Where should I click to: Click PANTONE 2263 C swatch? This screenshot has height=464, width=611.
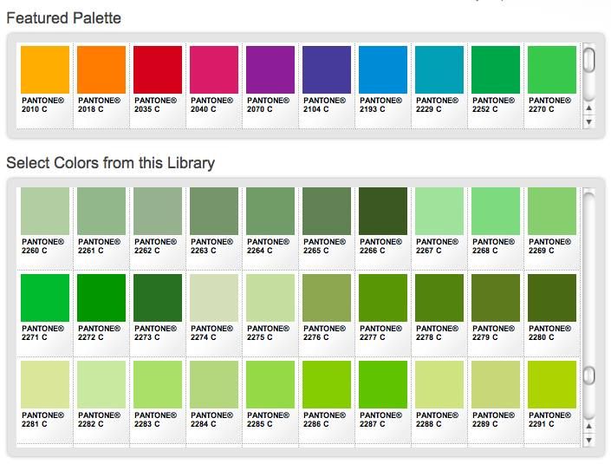pos(214,211)
